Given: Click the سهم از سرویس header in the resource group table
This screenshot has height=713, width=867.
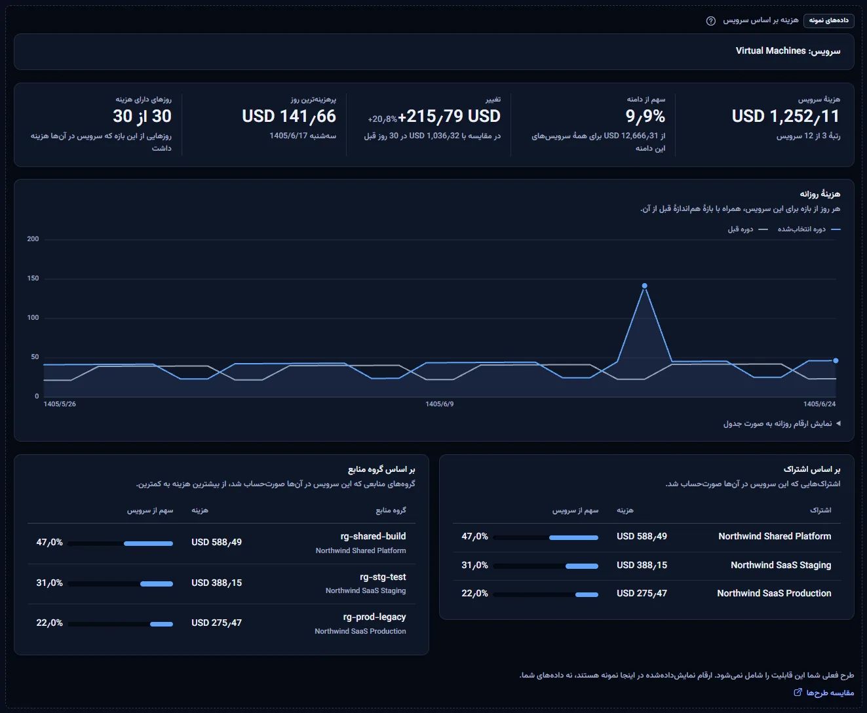Looking at the screenshot, I should pyautogui.click(x=150, y=511).
